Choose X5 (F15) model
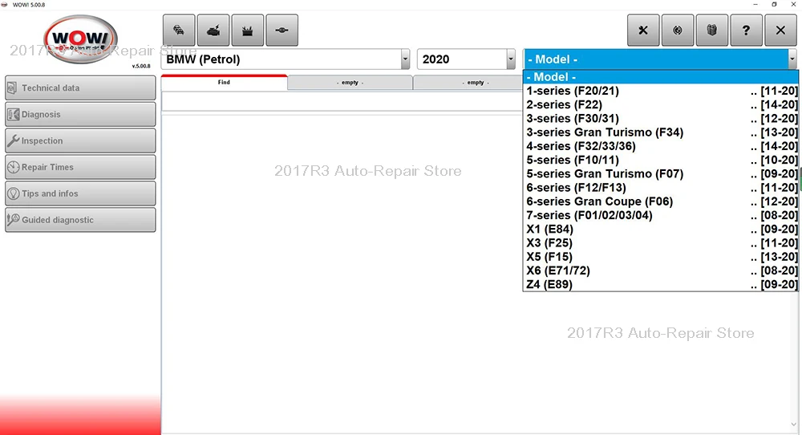 point(660,256)
